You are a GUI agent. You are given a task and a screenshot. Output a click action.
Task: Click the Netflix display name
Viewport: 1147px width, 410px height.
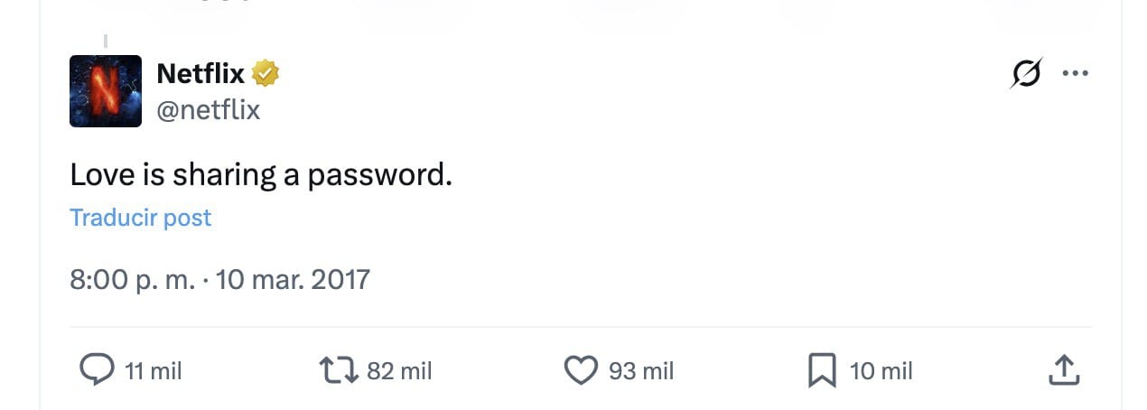pyautogui.click(x=200, y=73)
